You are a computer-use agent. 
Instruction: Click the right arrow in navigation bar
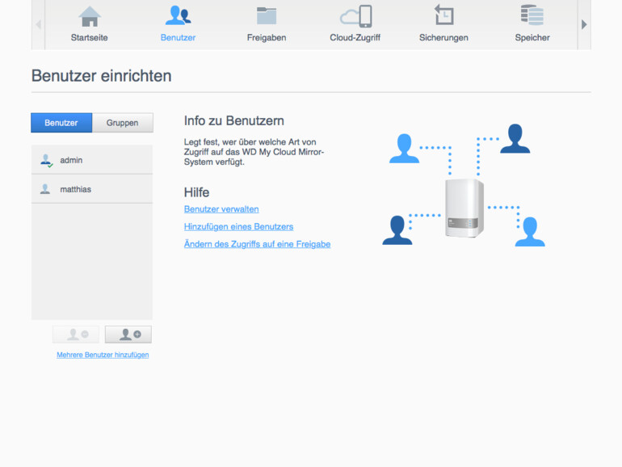click(x=584, y=24)
